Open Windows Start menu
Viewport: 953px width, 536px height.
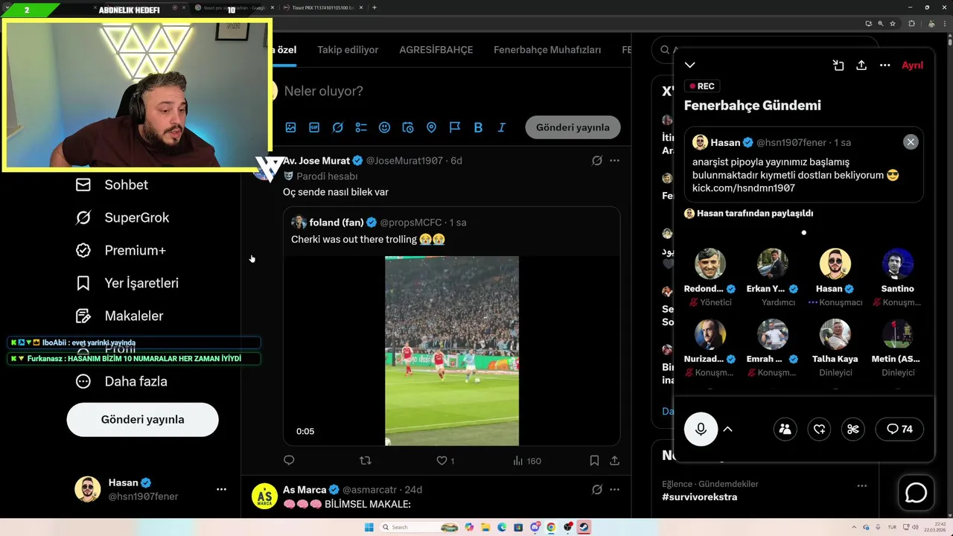369,527
